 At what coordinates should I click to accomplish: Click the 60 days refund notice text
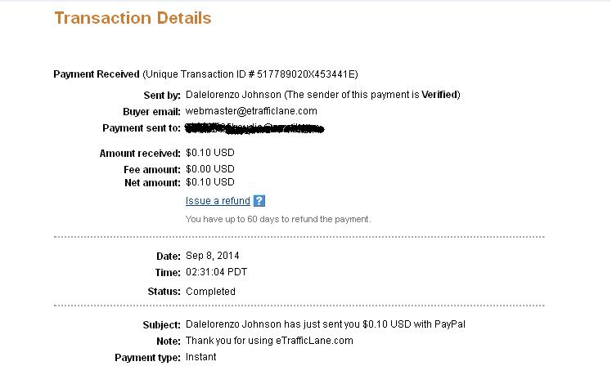pos(278,219)
